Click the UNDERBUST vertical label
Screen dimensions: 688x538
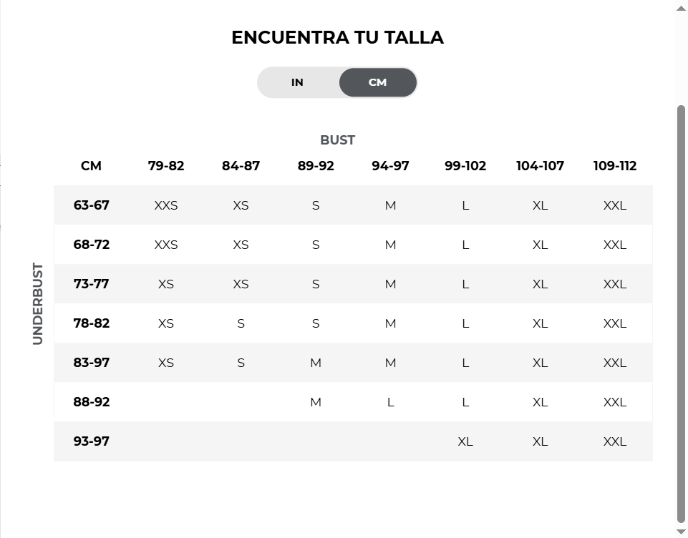[38, 304]
